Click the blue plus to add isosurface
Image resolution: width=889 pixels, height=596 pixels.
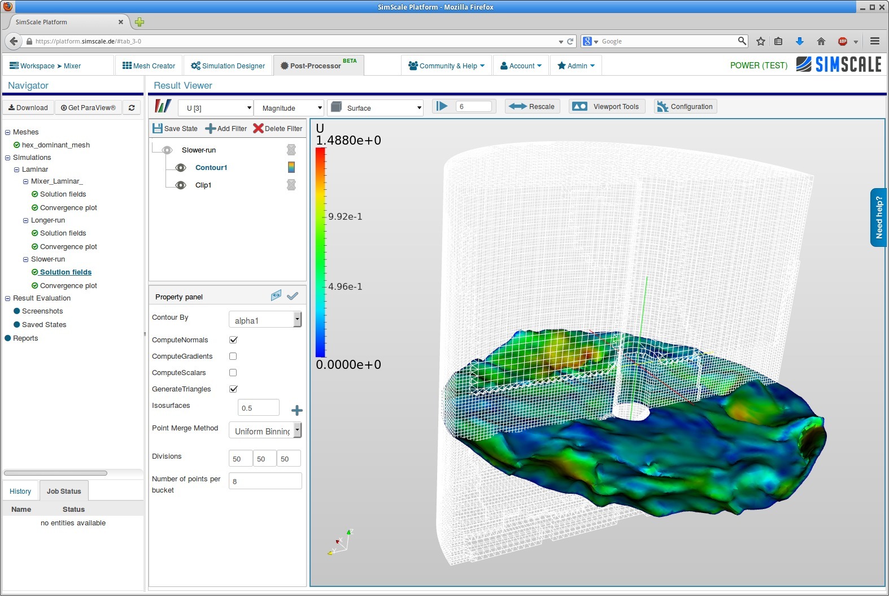(297, 410)
